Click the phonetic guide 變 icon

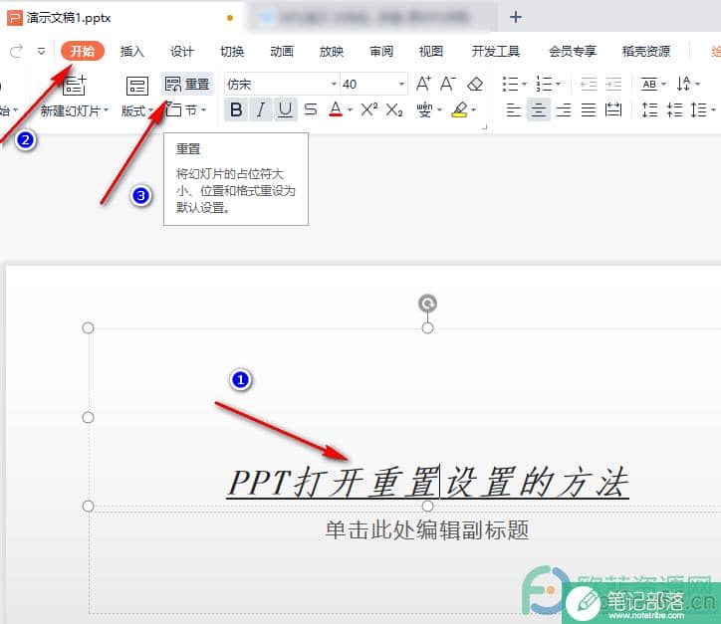424,109
